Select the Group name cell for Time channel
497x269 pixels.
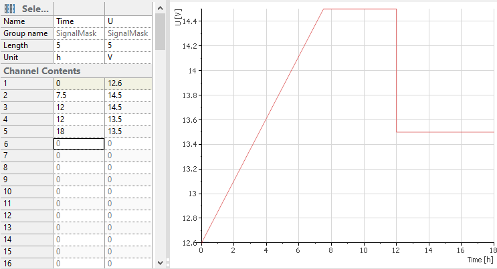tap(79, 33)
